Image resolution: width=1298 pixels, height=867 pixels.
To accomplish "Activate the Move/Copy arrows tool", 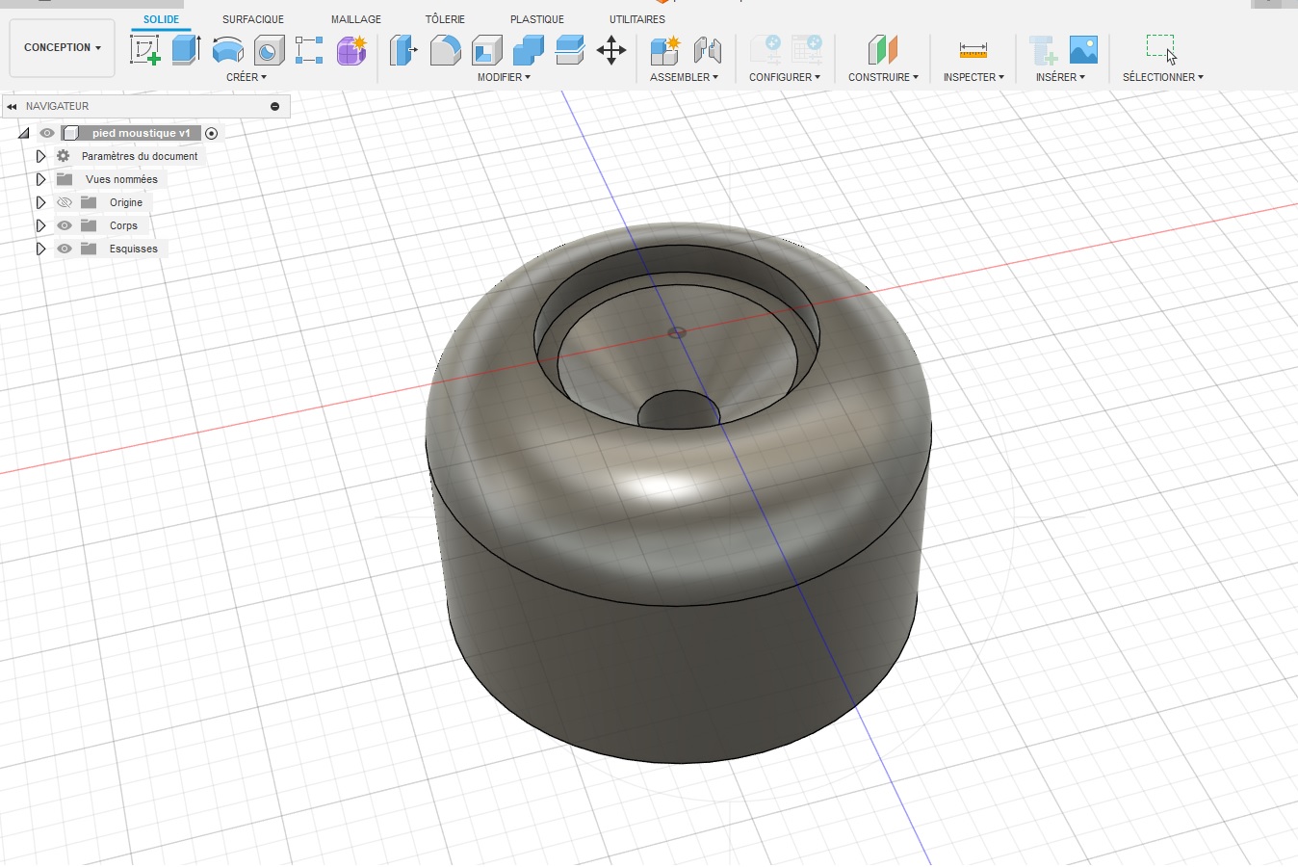I will click(611, 49).
